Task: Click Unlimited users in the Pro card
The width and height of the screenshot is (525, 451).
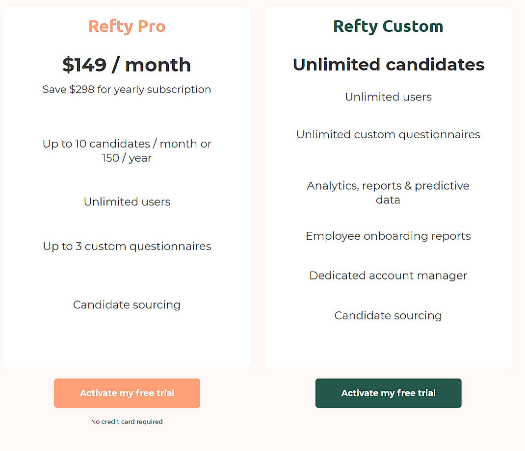Action: pyautogui.click(x=127, y=201)
